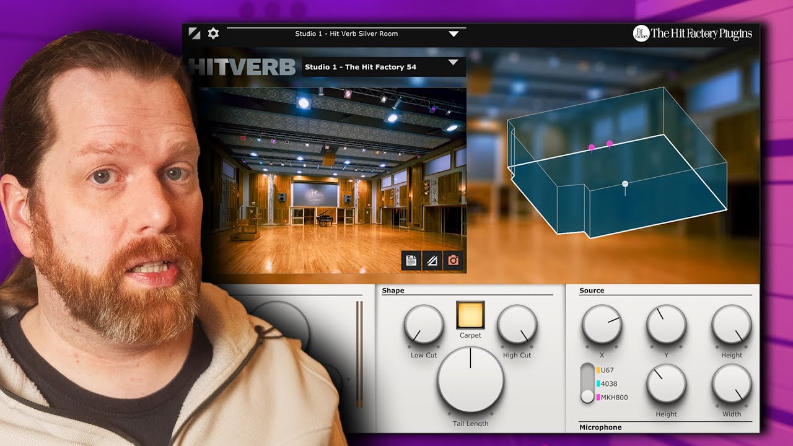Image resolution: width=793 pixels, height=446 pixels.
Task: Click the HITVERB title text
Action: pos(243,67)
